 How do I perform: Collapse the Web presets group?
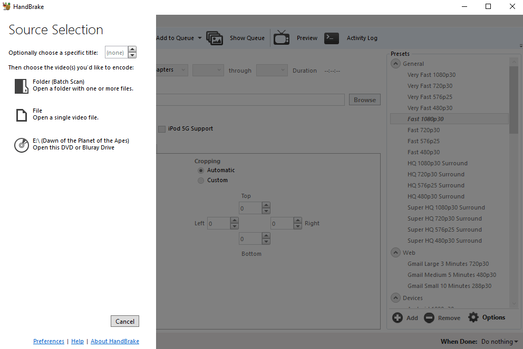coord(395,253)
